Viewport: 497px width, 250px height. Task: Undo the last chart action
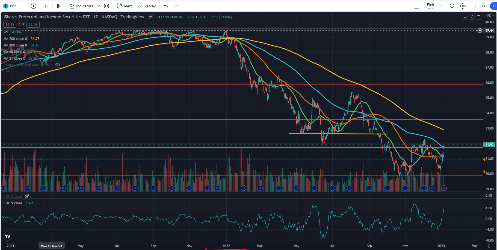[x=166, y=6]
